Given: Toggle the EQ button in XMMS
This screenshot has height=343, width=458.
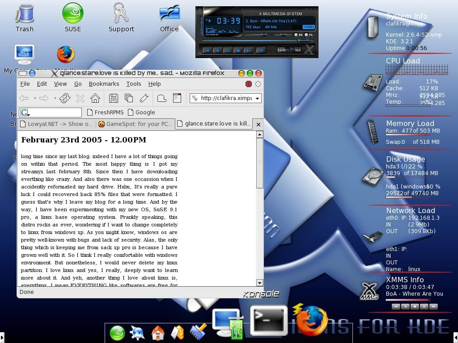Looking at the screenshot, I should click(297, 34).
